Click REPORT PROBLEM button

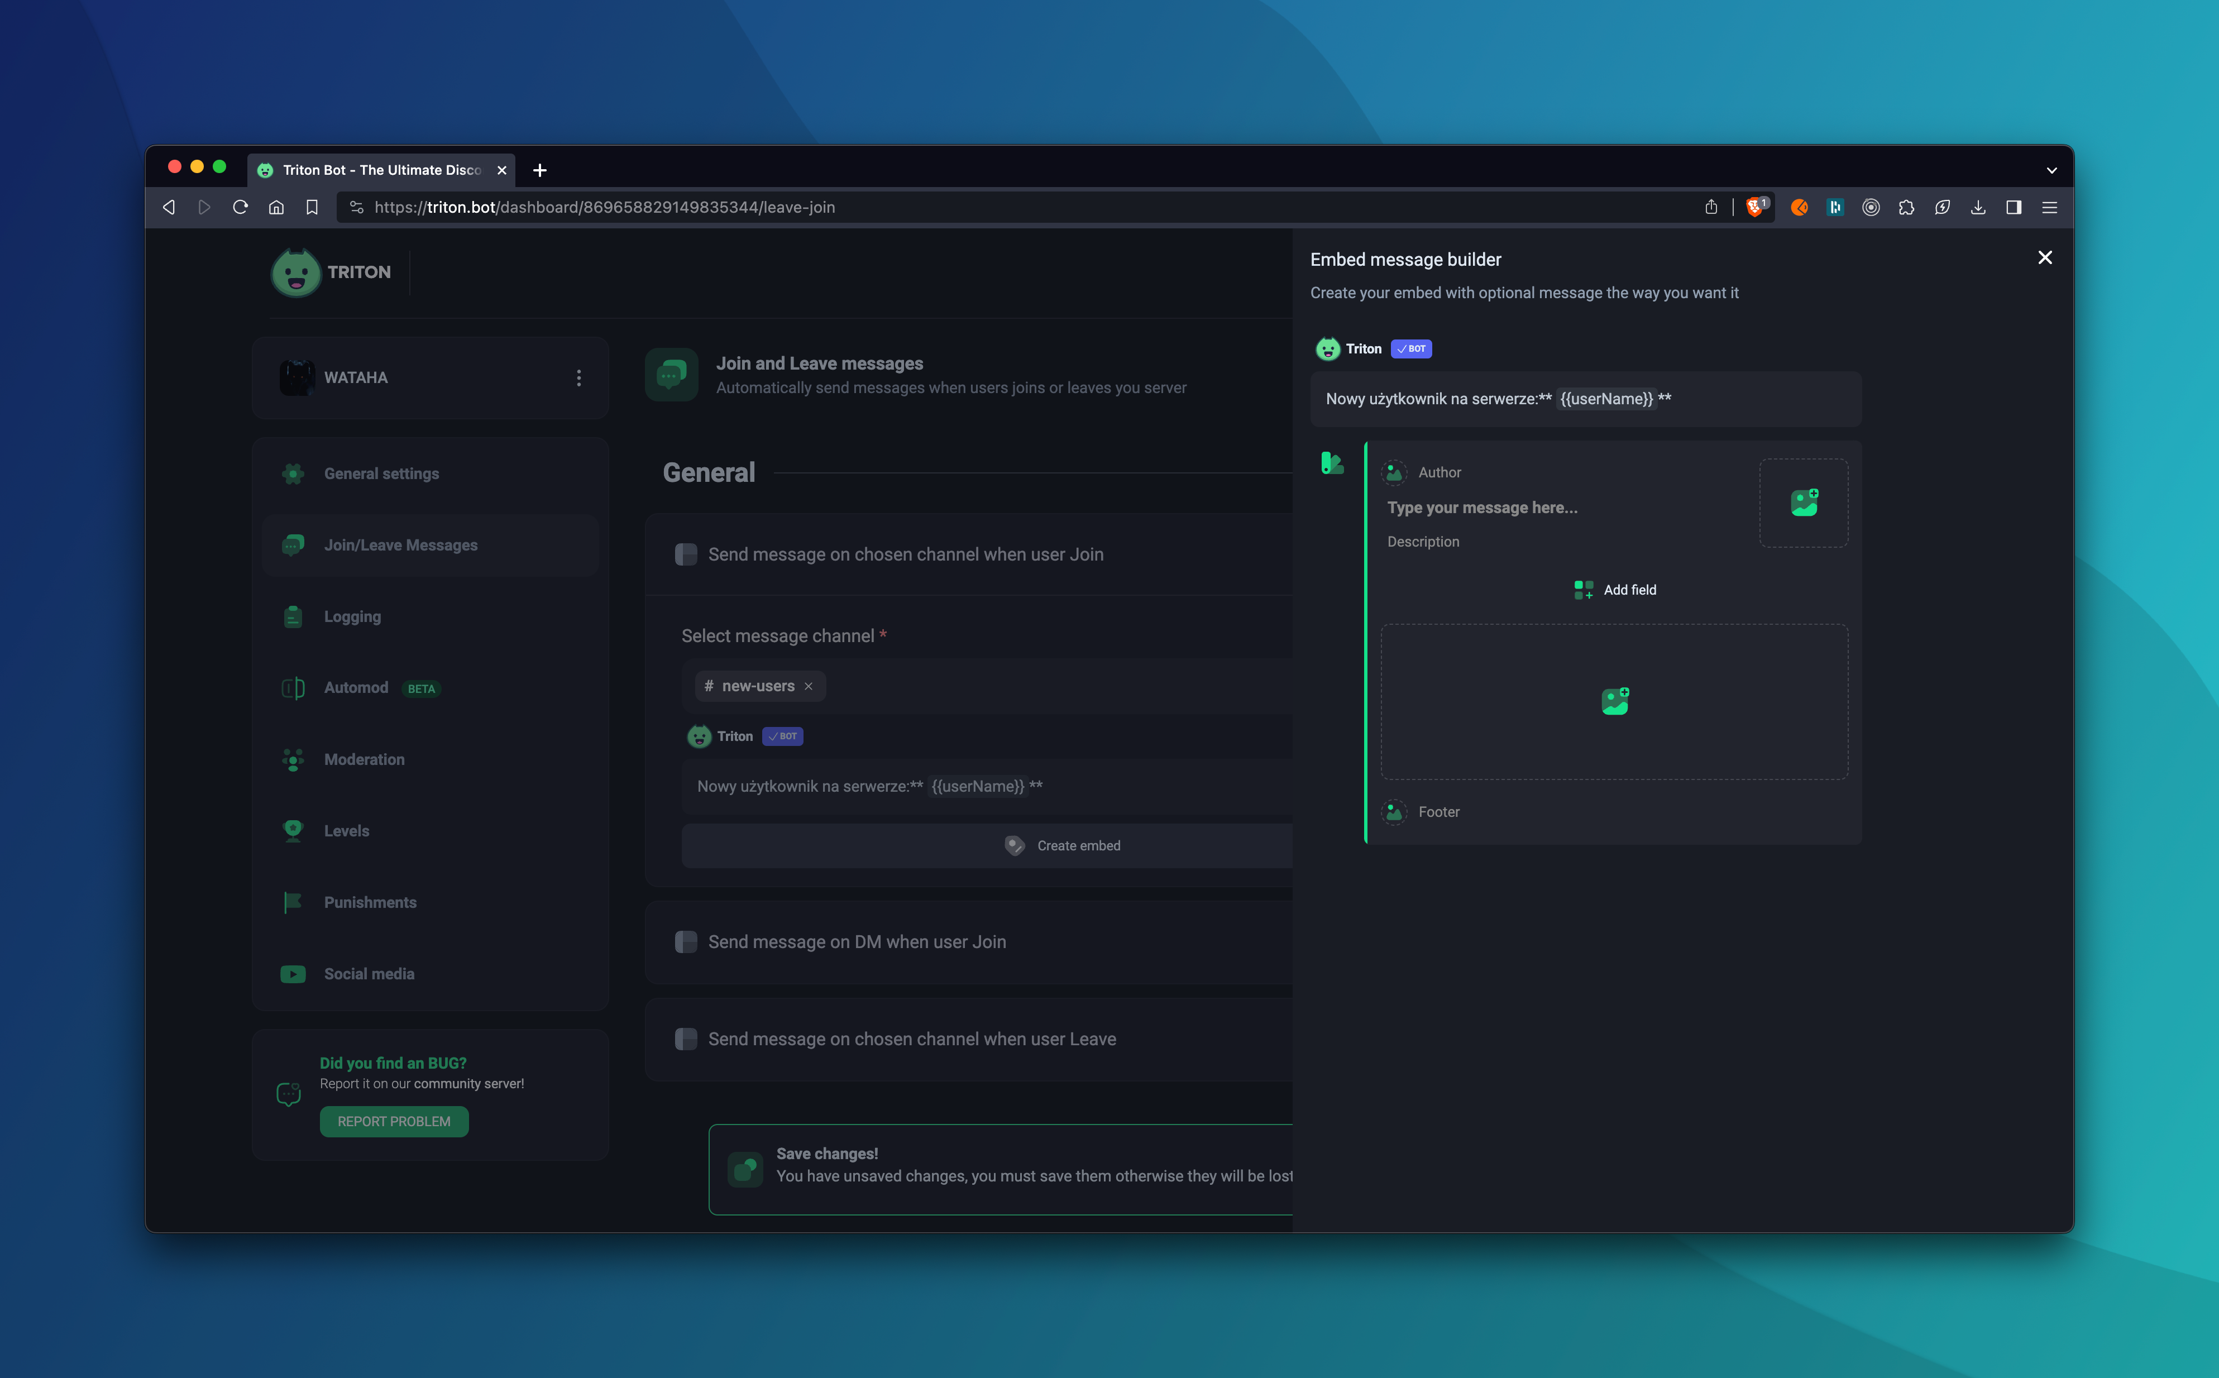tap(394, 1121)
